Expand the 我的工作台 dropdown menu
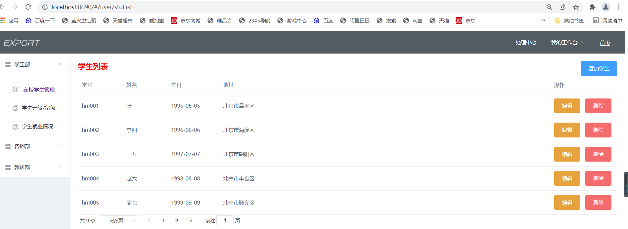 (567, 43)
